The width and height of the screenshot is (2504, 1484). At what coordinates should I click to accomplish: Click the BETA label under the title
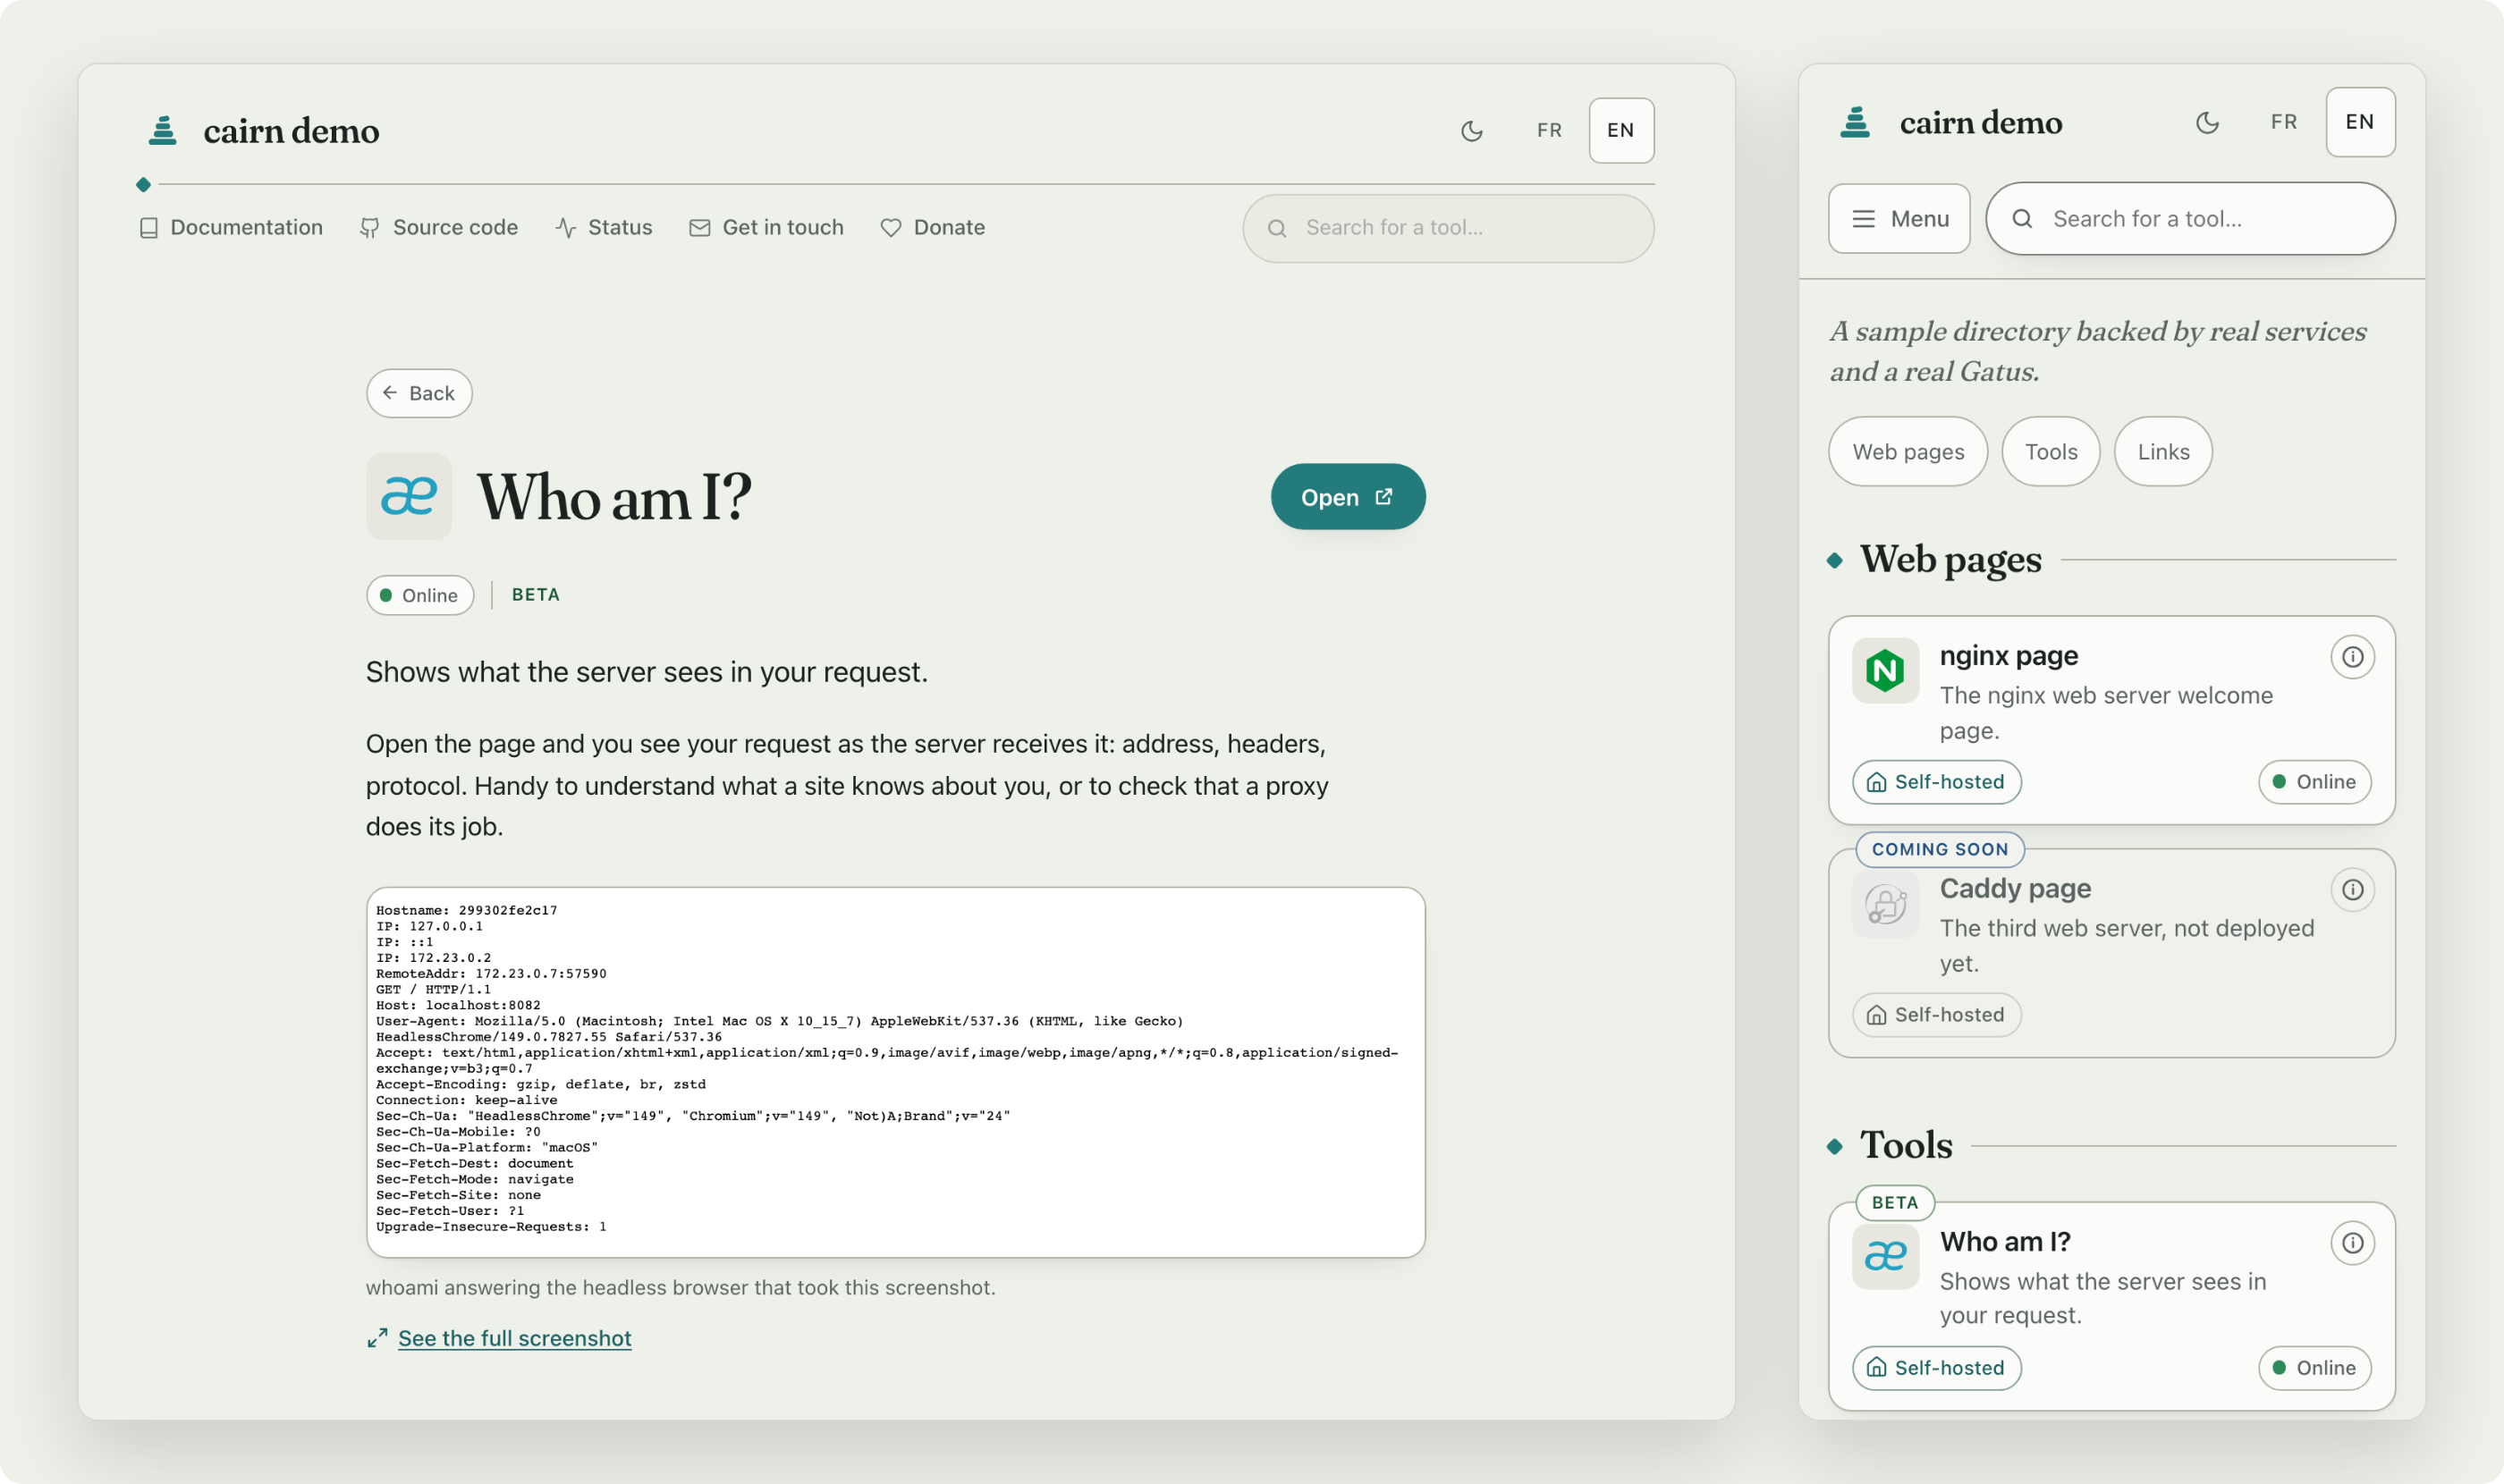(x=537, y=594)
